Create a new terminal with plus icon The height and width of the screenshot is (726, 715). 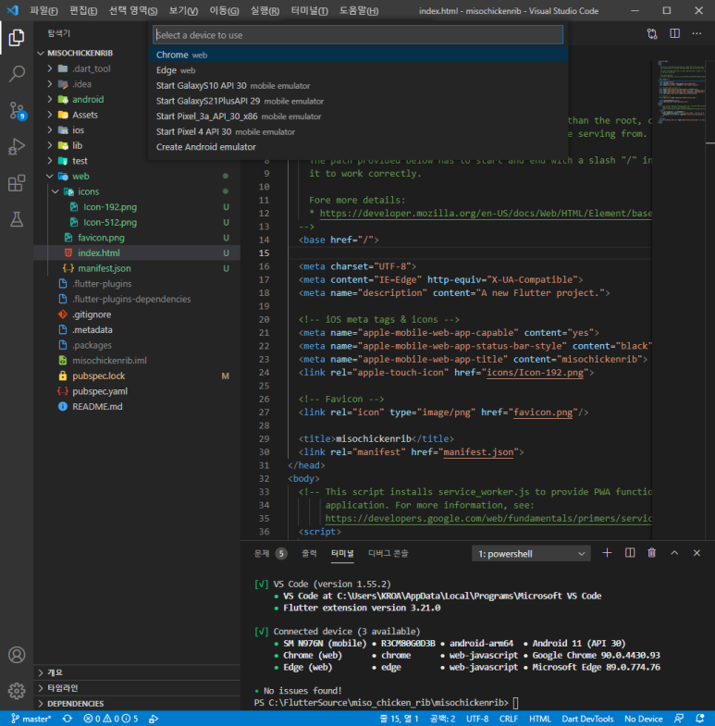tap(607, 553)
